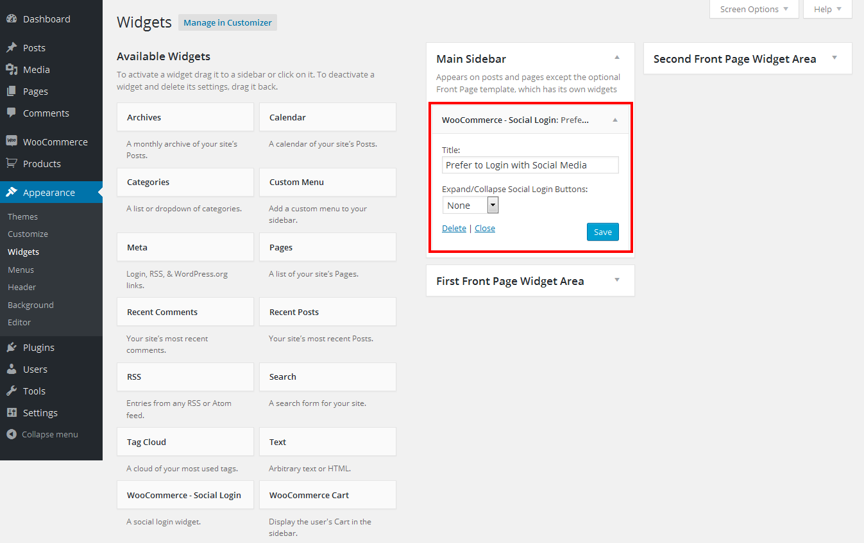Expand the Screen Options panel
Viewport: 864px width, 543px height.
(754, 9)
